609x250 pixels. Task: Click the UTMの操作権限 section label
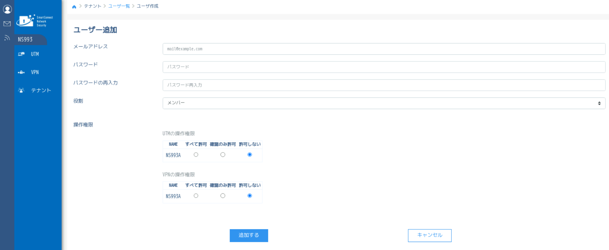pos(179,134)
